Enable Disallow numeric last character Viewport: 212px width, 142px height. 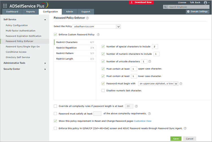103,91
